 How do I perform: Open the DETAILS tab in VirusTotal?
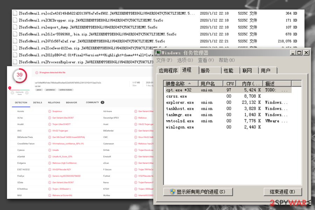coord(37,103)
